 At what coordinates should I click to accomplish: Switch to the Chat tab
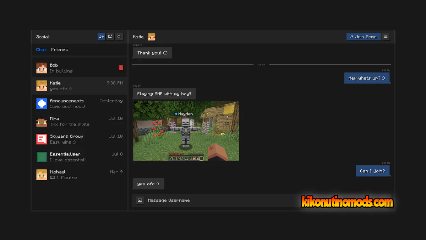pos(41,50)
